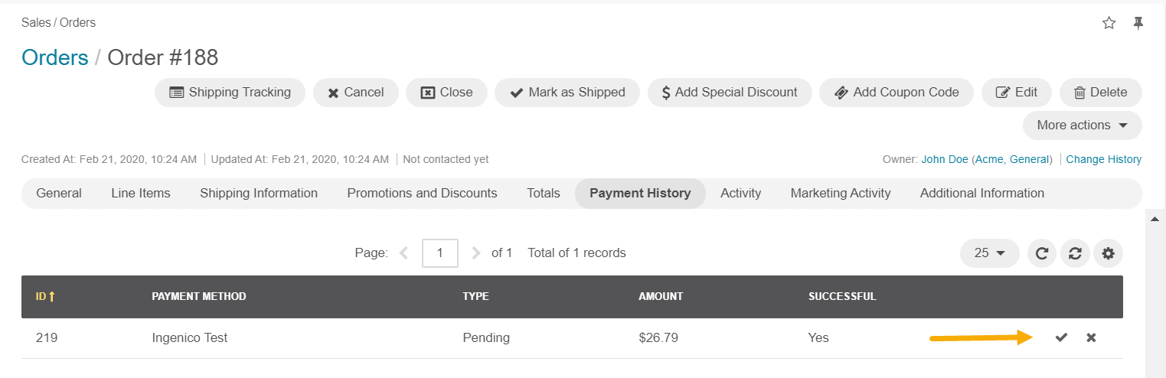Switch to the Line Items tab
Image resolution: width=1166 pixels, height=378 pixels.
[x=141, y=194]
